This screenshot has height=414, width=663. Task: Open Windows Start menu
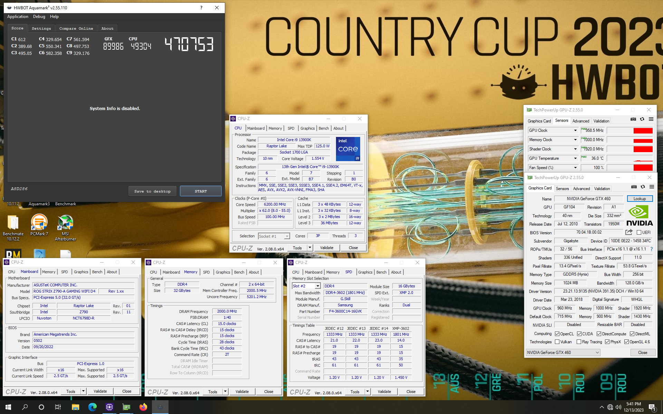point(8,407)
